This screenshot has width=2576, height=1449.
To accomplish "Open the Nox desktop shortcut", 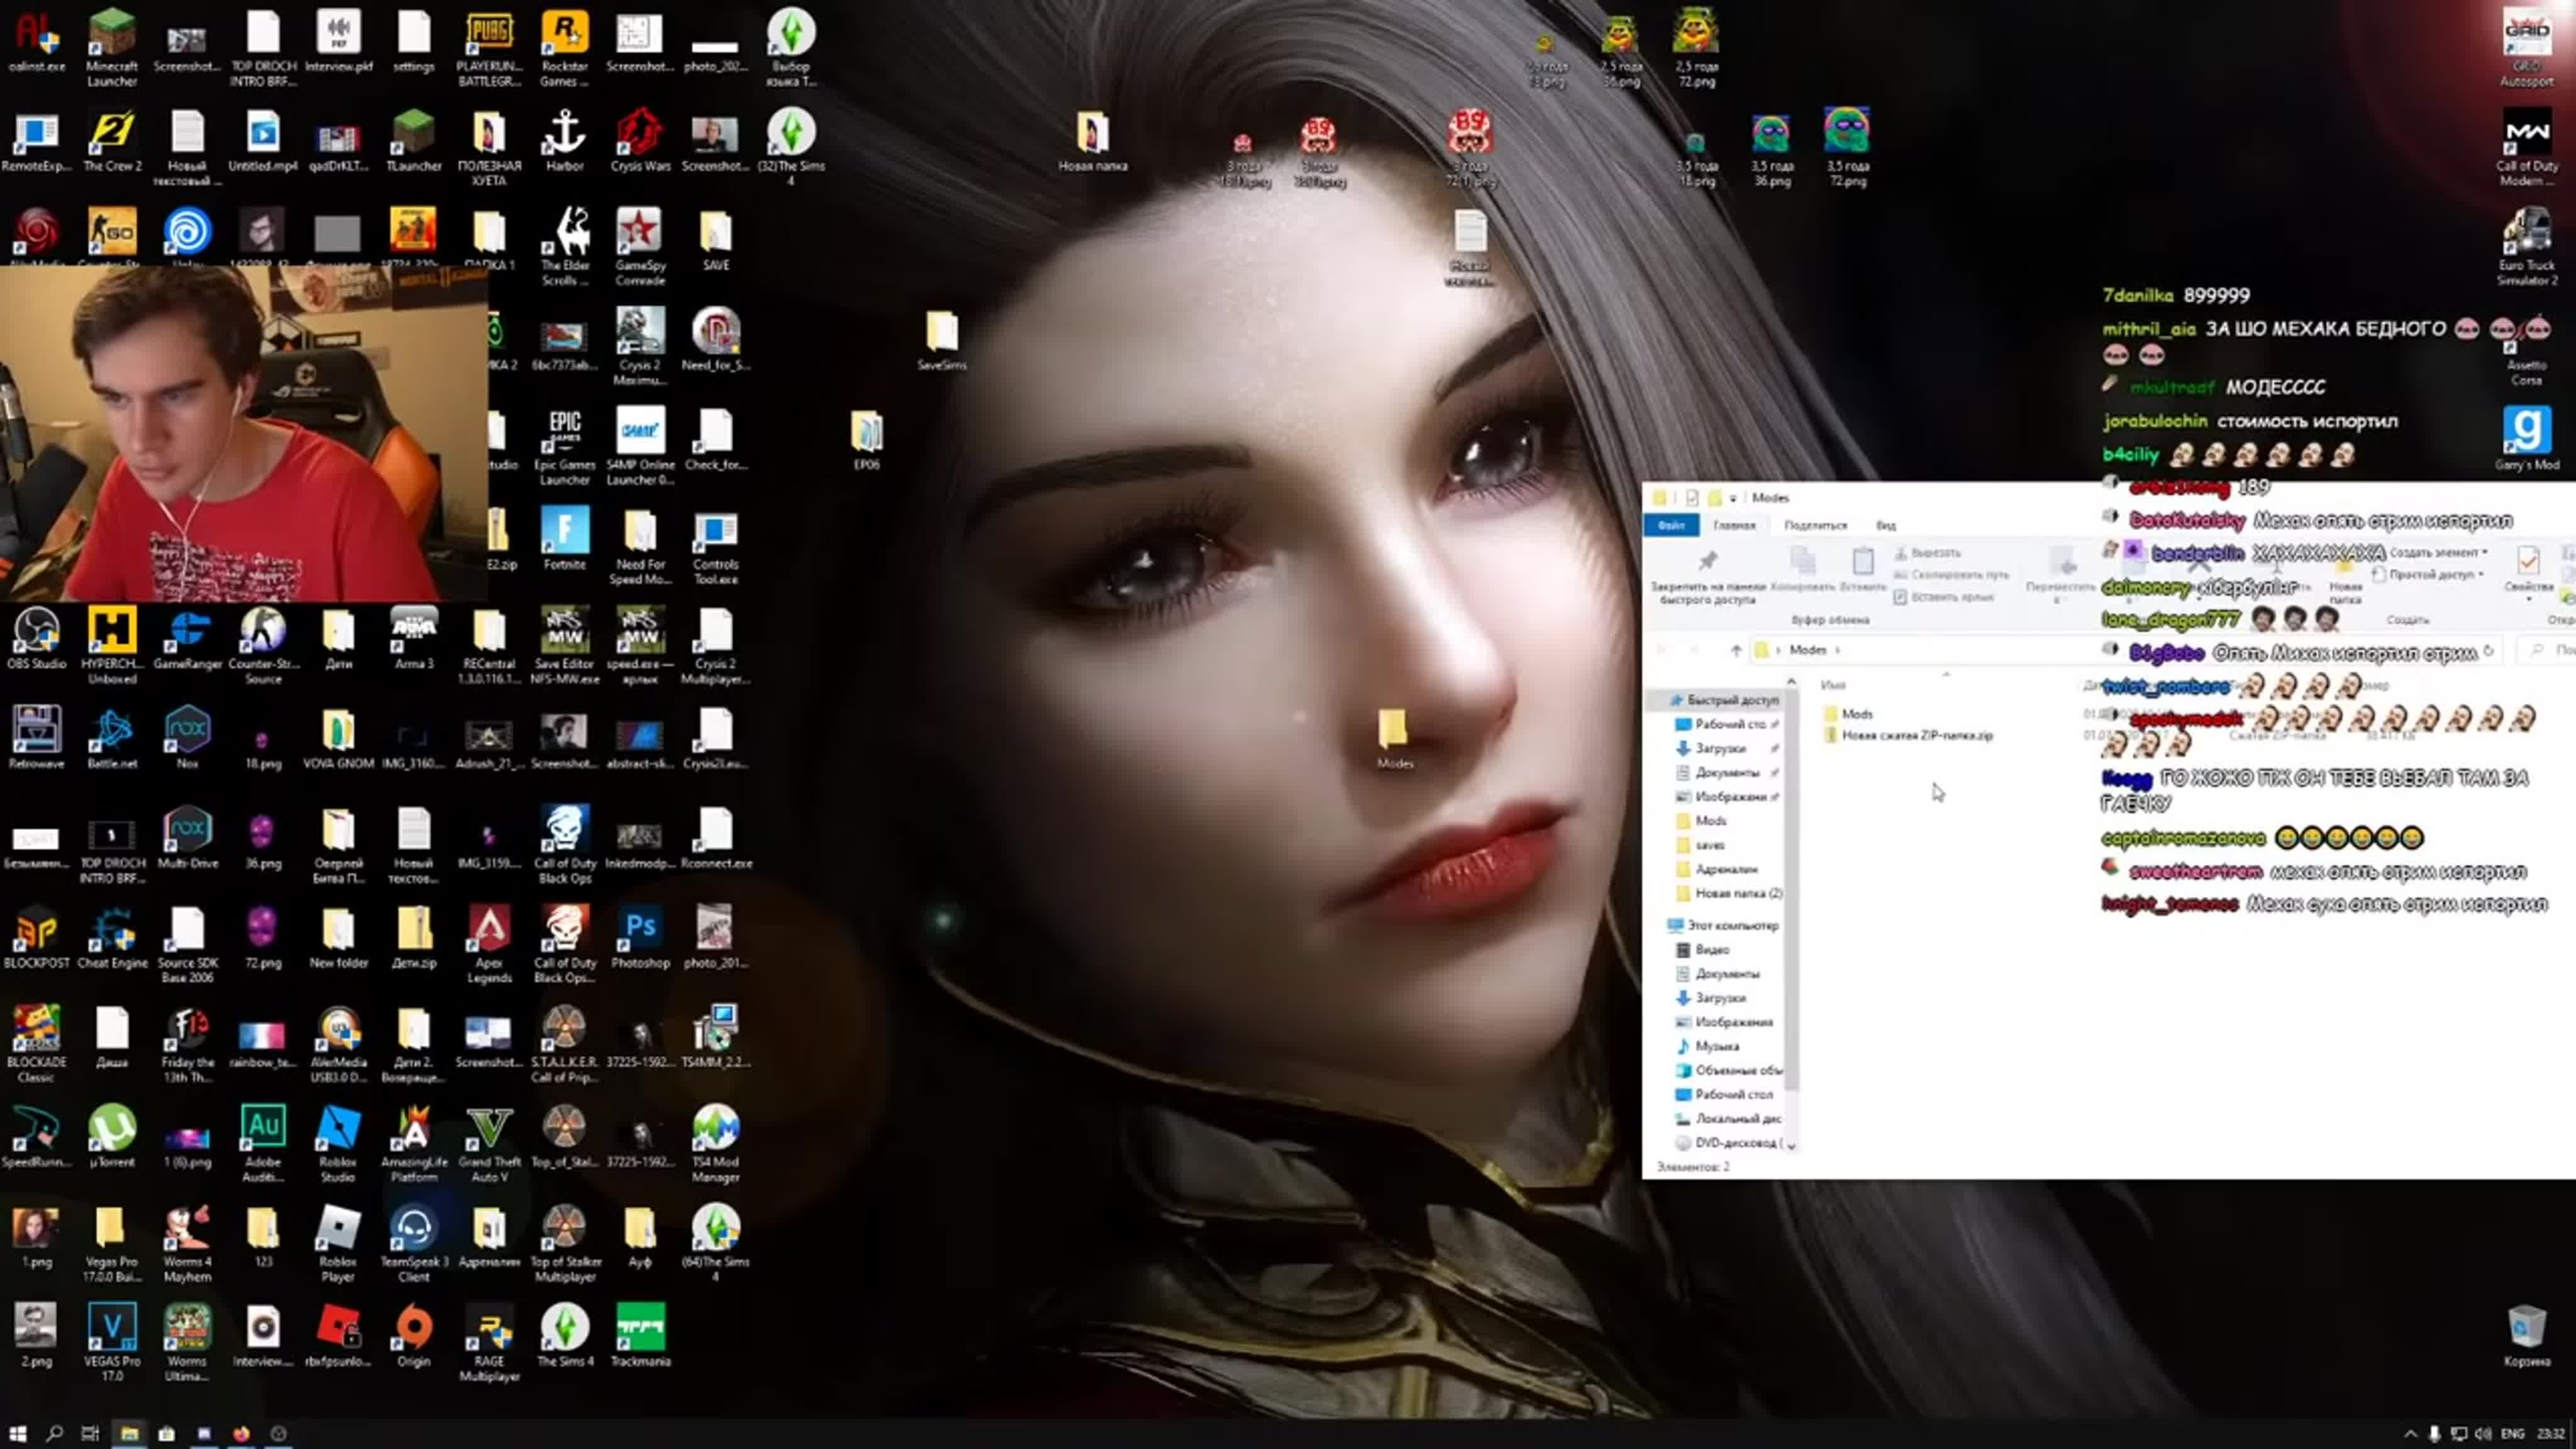I will [x=187, y=738].
